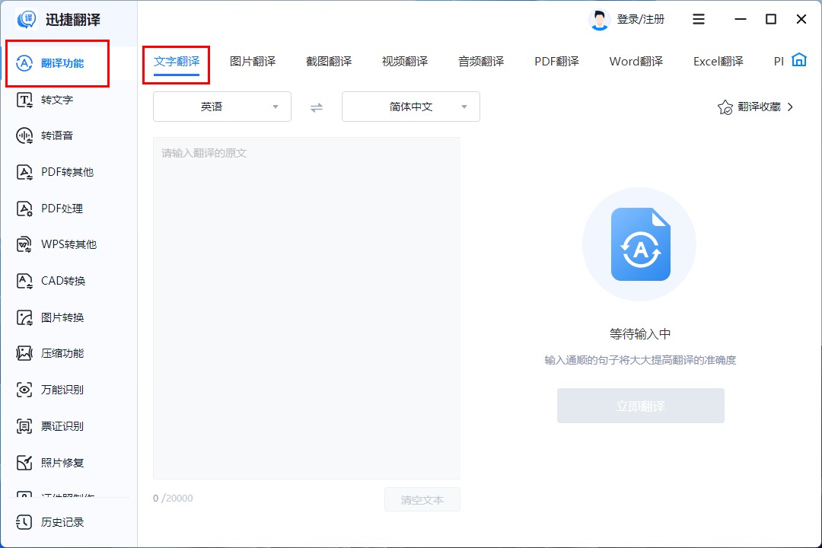Open the hamburger main menu

[699, 20]
